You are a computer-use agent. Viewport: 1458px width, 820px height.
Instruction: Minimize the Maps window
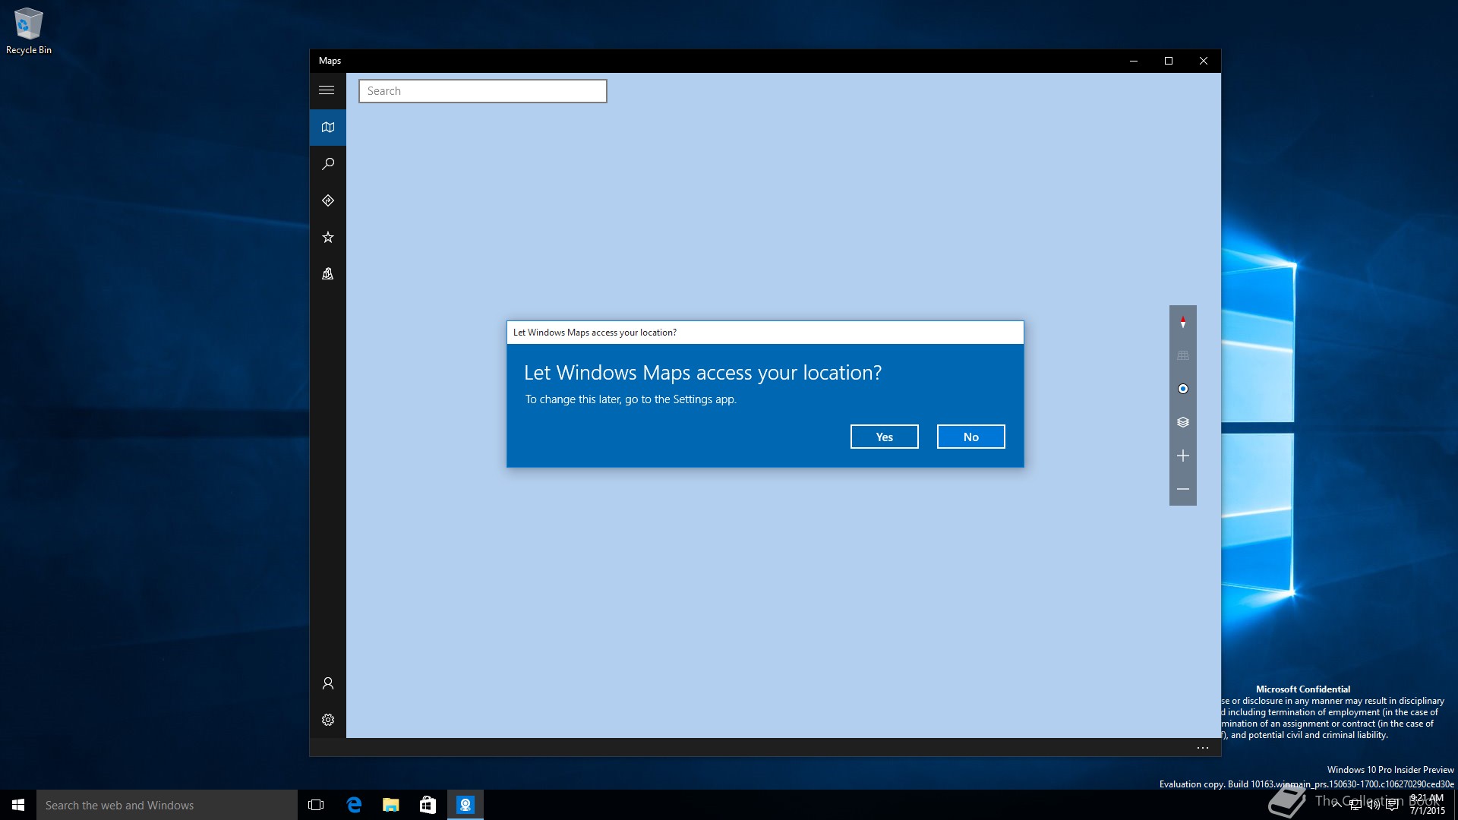(1133, 61)
